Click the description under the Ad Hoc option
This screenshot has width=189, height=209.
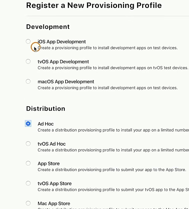[x=113, y=130]
